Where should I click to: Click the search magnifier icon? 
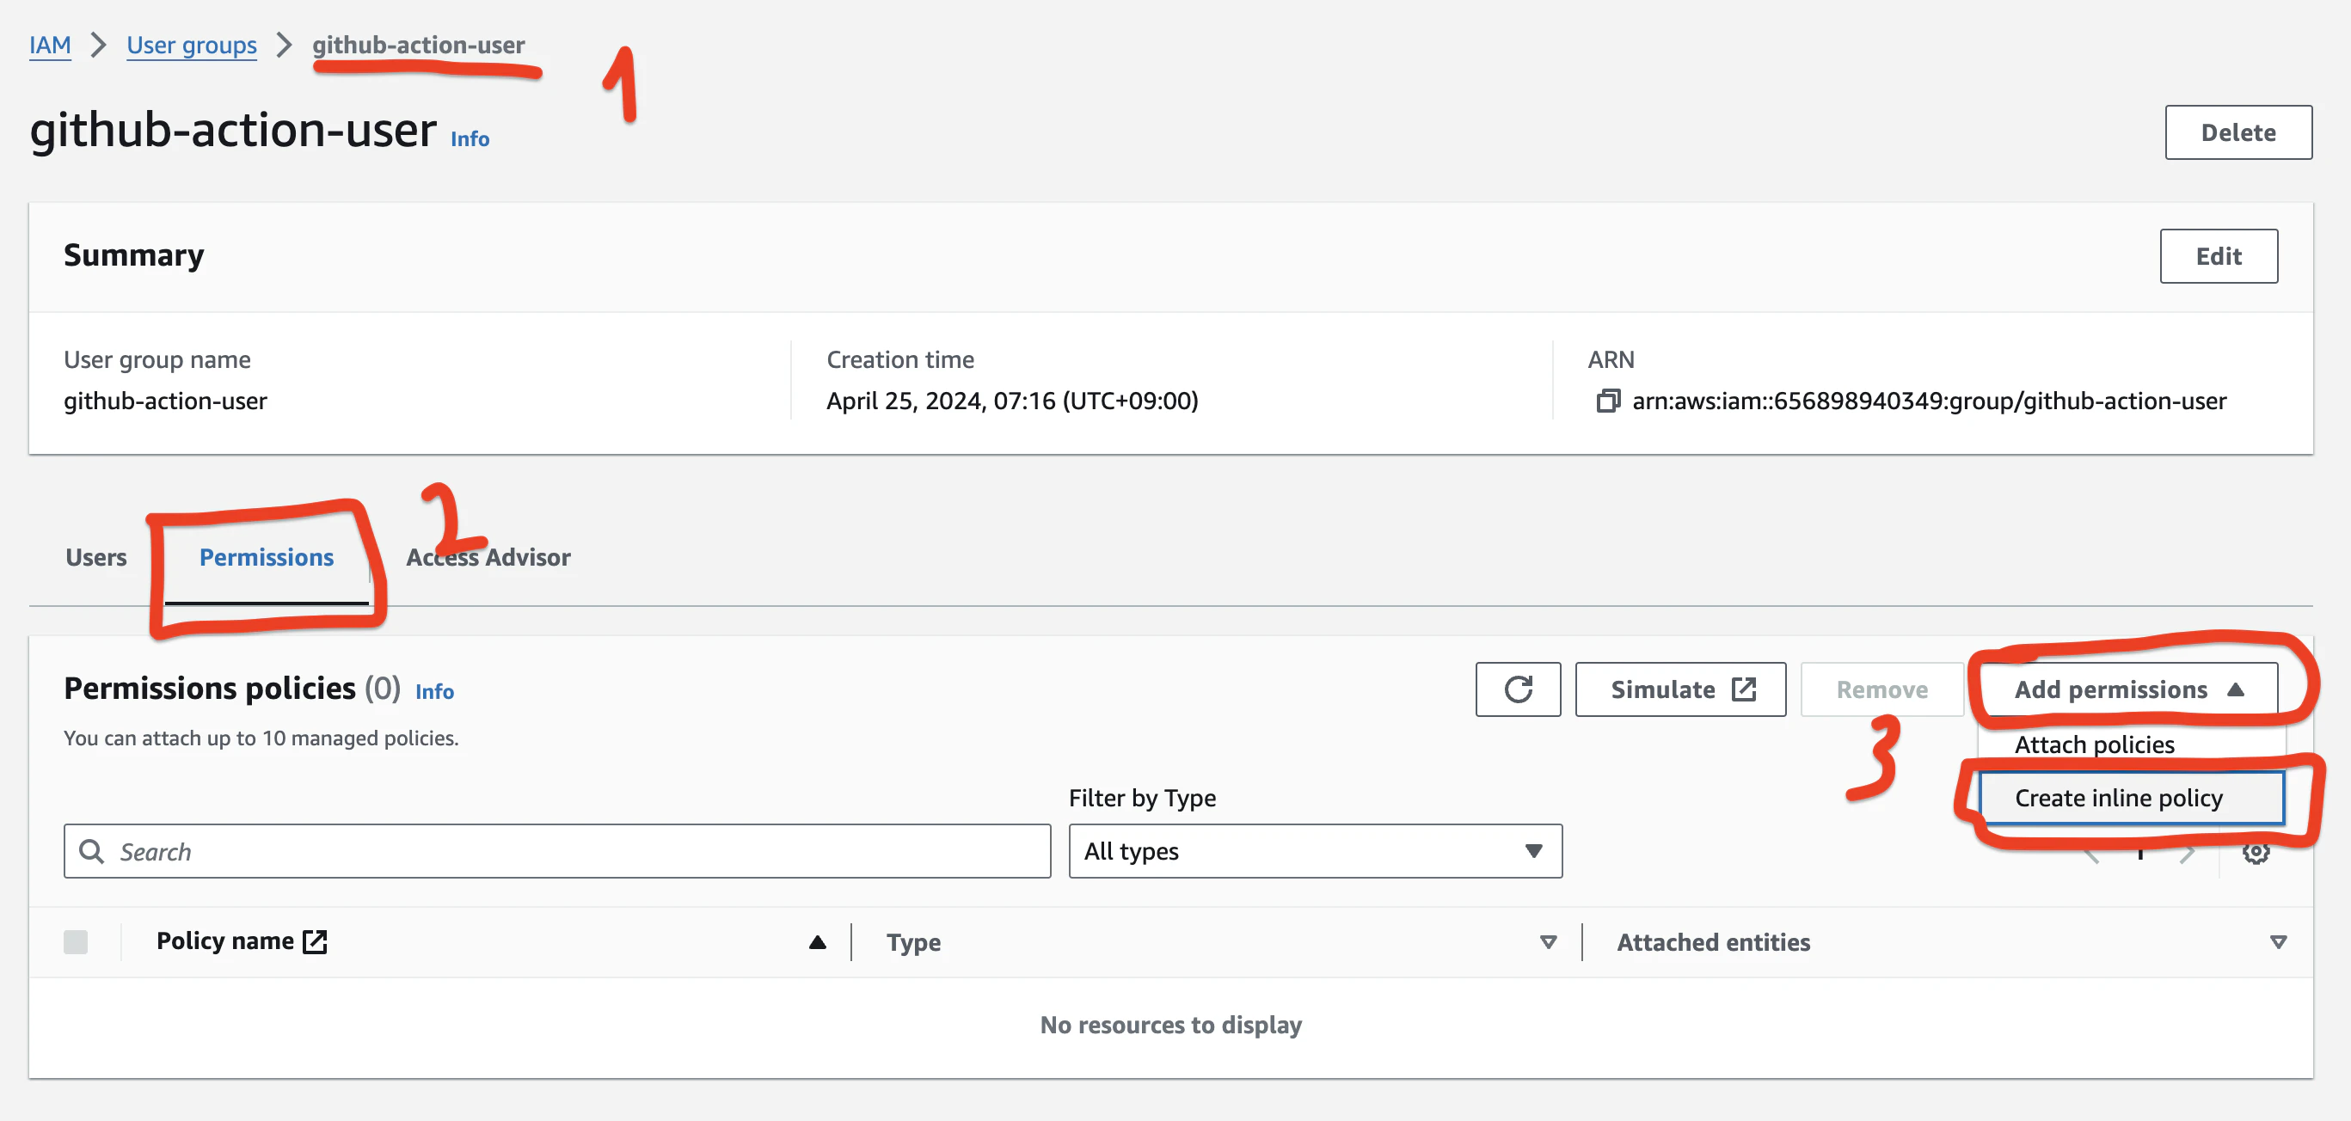[x=91, y=851]
